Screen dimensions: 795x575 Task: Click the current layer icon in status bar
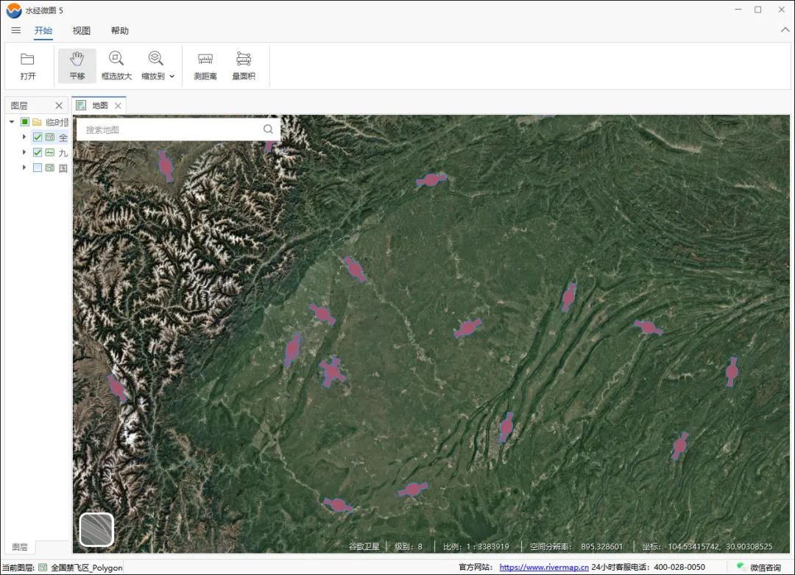43,568
